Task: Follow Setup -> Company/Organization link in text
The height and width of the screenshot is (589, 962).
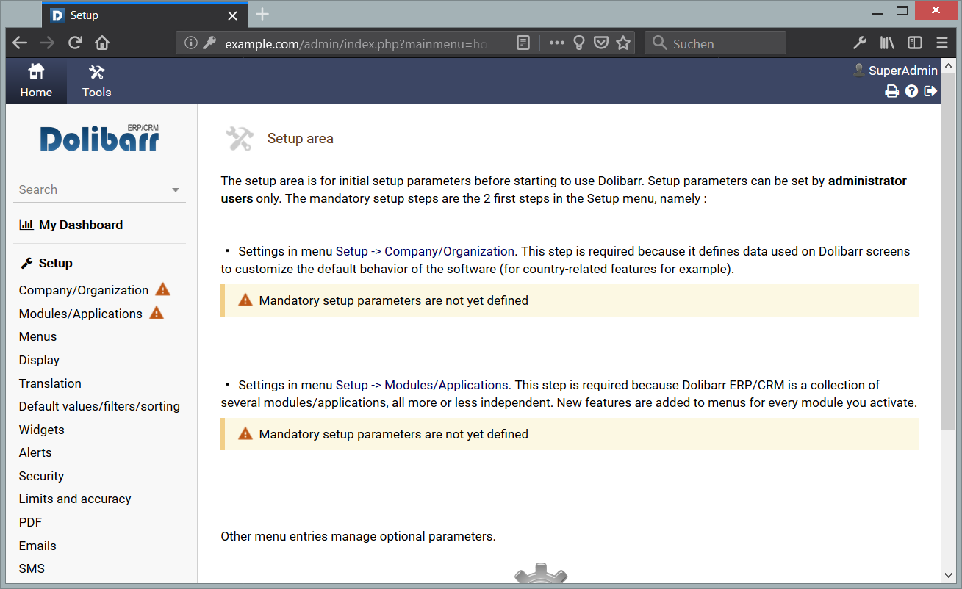Action: tap(425, 251)
